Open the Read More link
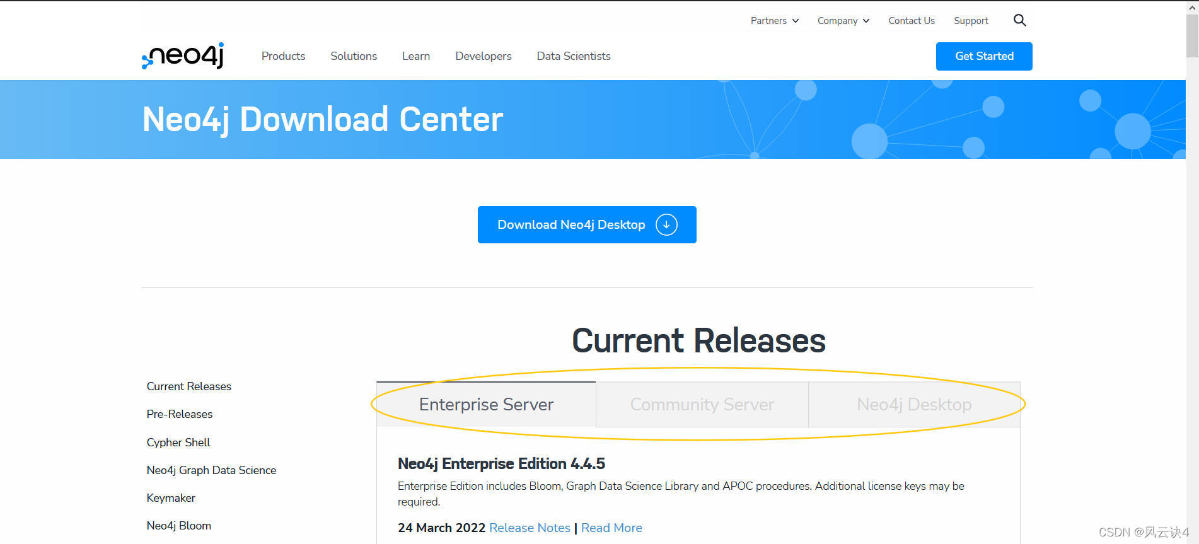Screen dimensions: 1199x544 click(x=611, y=528)
